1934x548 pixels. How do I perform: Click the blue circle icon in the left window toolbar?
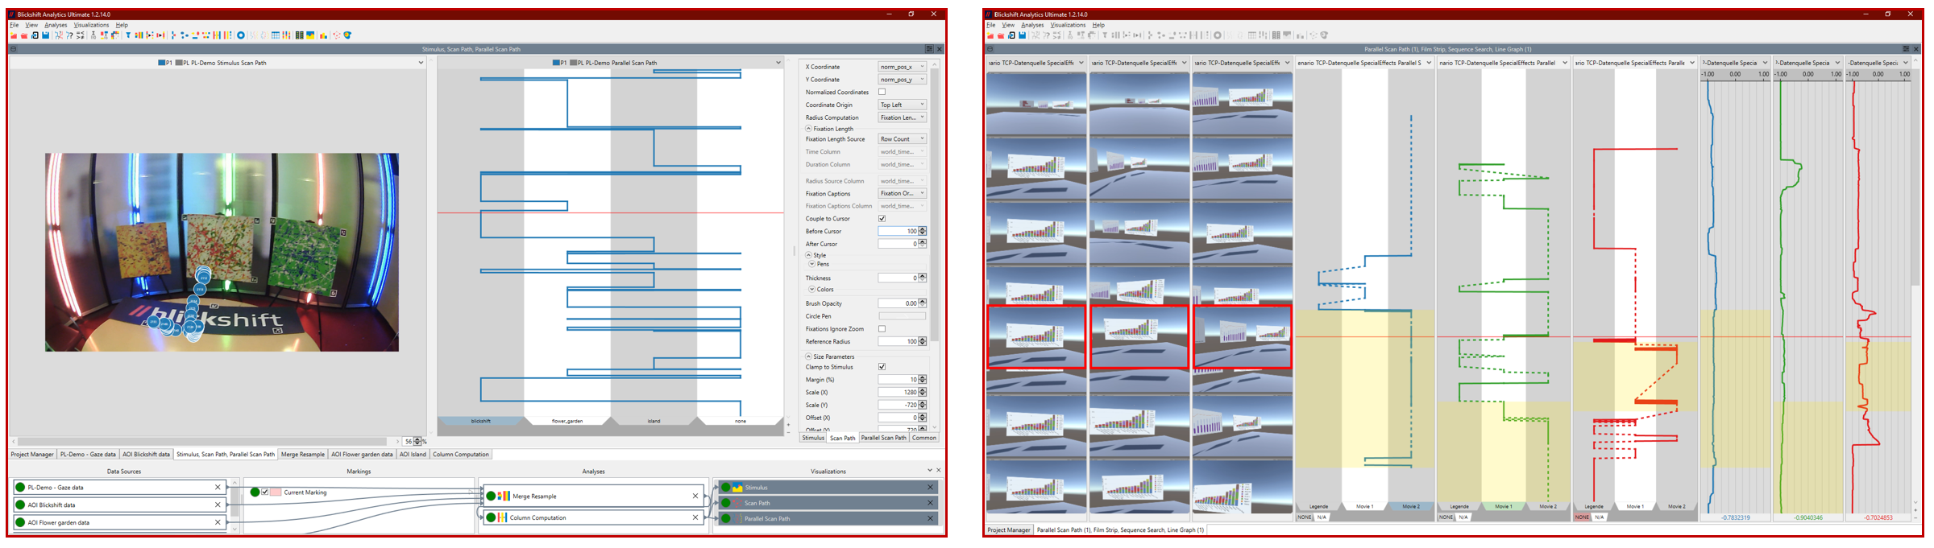[x=240, y=35]
